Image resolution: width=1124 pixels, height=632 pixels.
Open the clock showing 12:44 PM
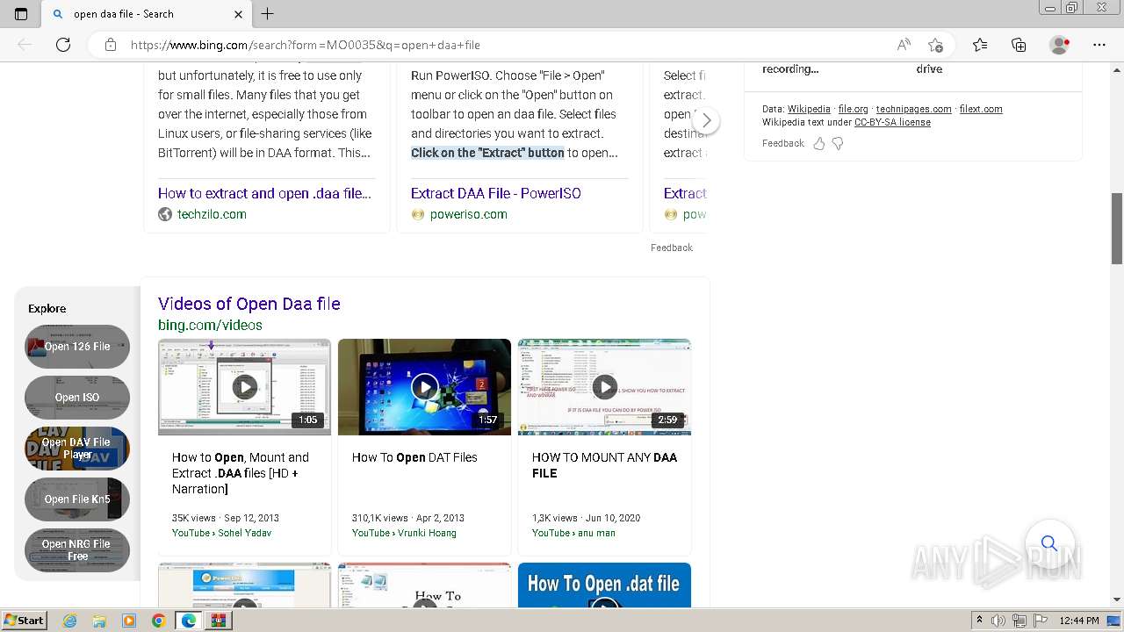(x=1079, y=621)
